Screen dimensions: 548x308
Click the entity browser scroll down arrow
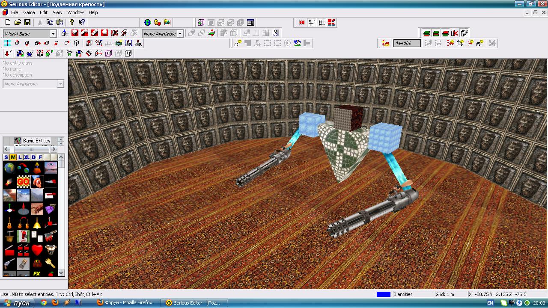coord(61,272)
